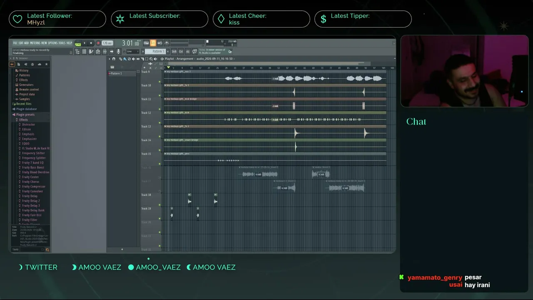The width and height of the screenshot is (533, 300).
Task: Select the Mute tool in playlist toolbar
Action: click(x=133, y=59)
